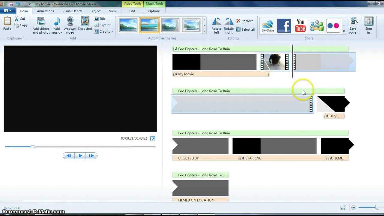Open the Visual Effects tab
This screenshot has width=384, height=216.
click(x=72, y=11)
